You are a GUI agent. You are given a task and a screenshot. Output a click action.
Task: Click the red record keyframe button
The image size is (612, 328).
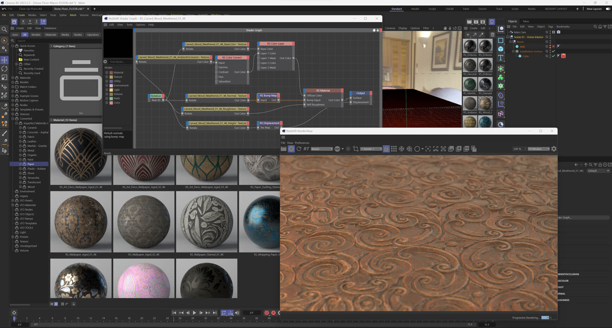(267, 313)
